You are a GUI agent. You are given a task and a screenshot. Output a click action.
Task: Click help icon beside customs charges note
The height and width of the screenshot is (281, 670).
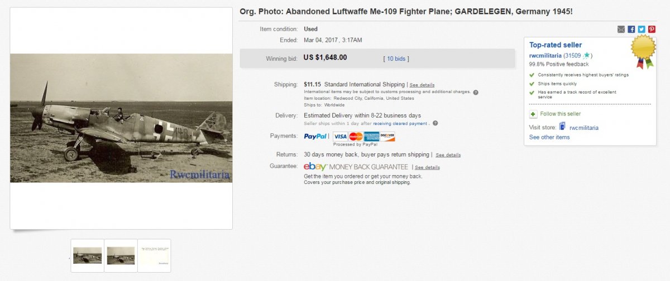tap(476, 92)
